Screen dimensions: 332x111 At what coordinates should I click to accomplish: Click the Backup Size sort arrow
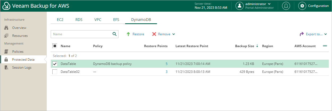click(257, 46)
